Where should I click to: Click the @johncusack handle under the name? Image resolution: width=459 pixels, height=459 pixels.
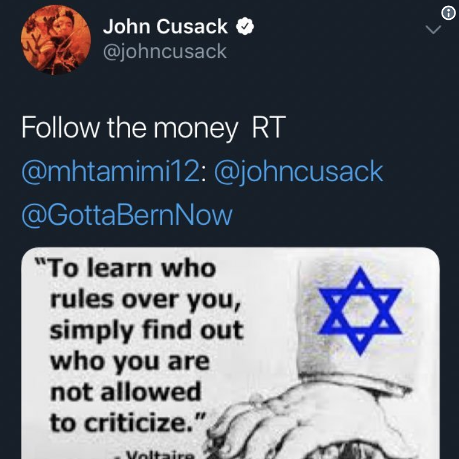click(x=164, y=52)
